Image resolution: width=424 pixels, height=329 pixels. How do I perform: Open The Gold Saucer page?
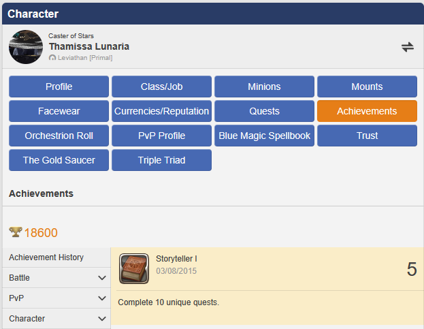[59, 160]
